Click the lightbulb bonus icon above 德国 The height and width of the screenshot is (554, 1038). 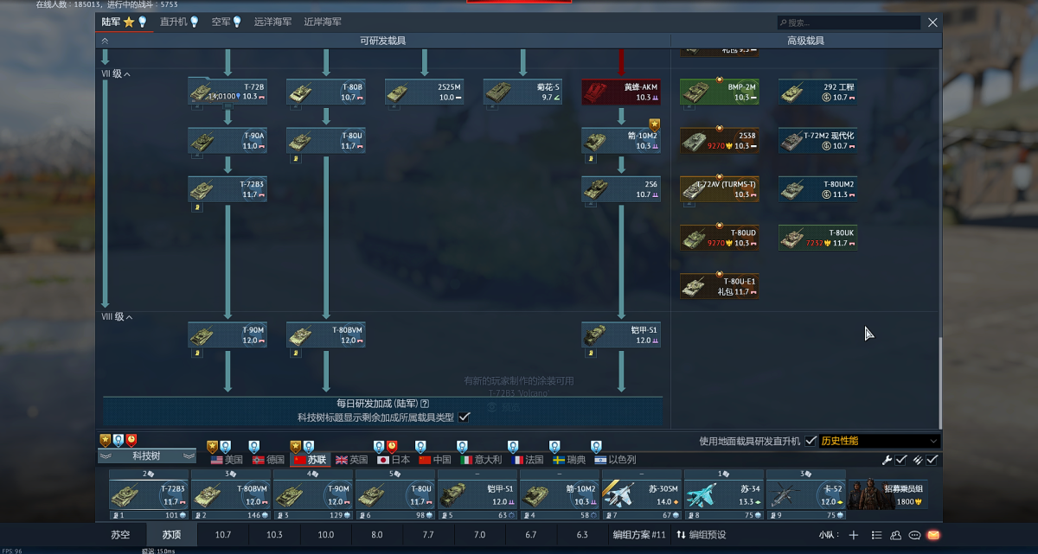coord(254,446)
